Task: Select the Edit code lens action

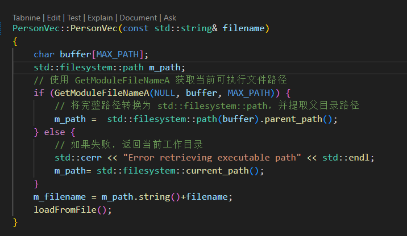Action: tap(54, 18)
